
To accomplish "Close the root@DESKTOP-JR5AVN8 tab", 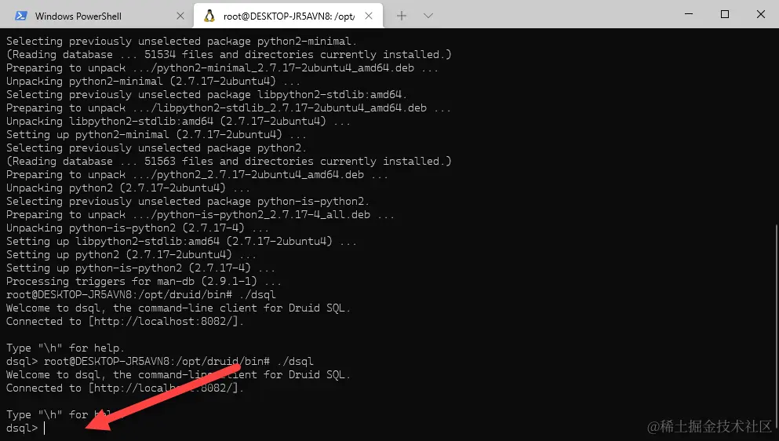I will [x=369, y=16].
